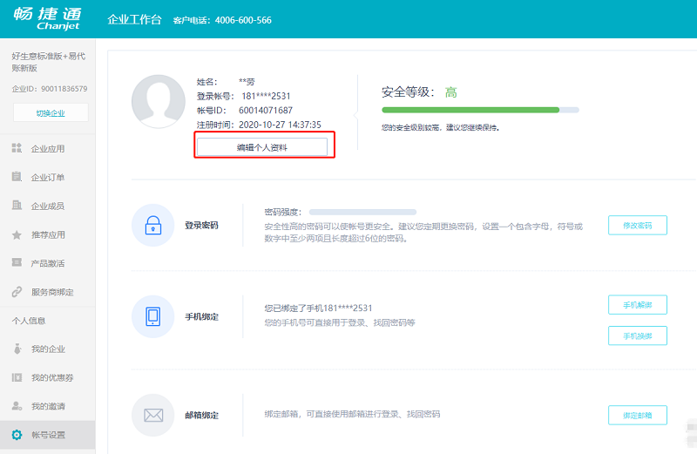Screen dimensions: 697x454
Task: Click customer phone 4006-600-566
Action: tap(243, 20)
